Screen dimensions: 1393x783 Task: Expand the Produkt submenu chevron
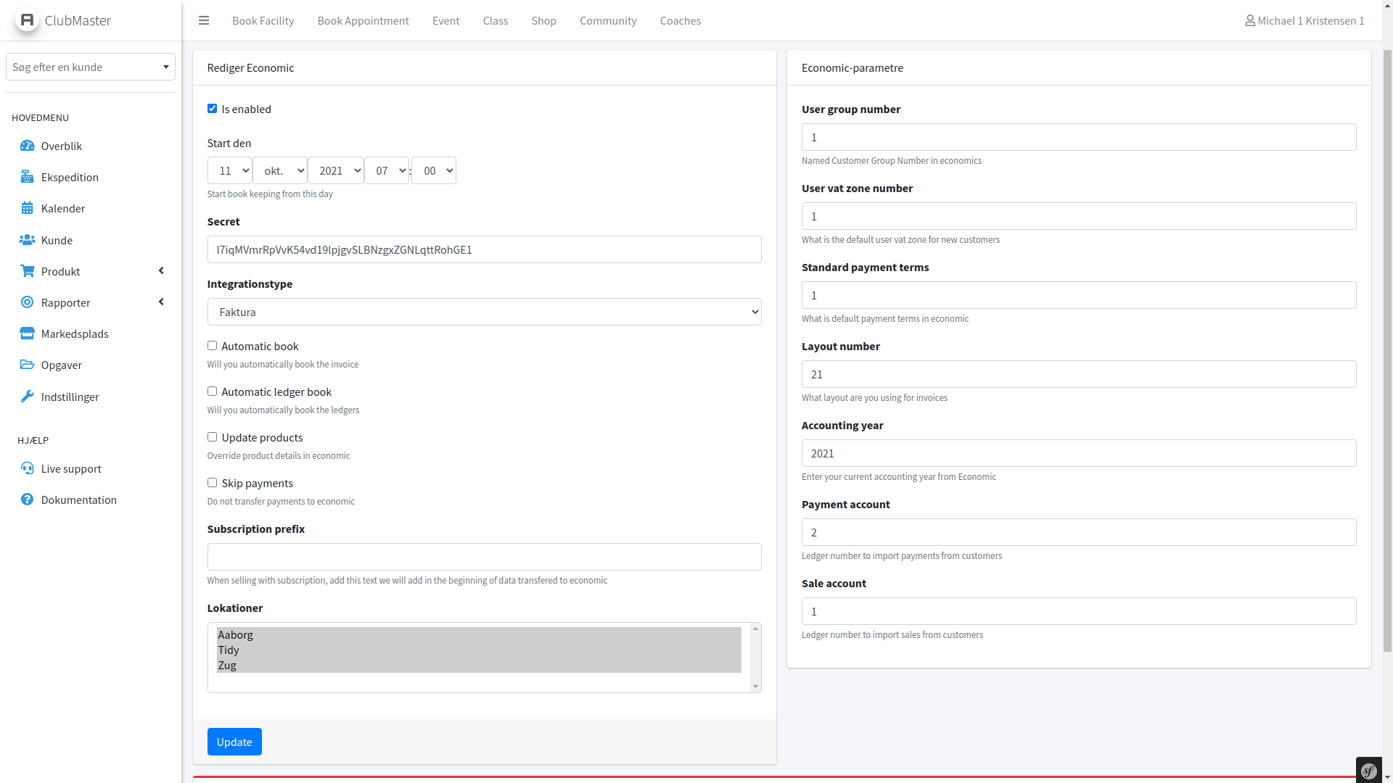[161, 271]
